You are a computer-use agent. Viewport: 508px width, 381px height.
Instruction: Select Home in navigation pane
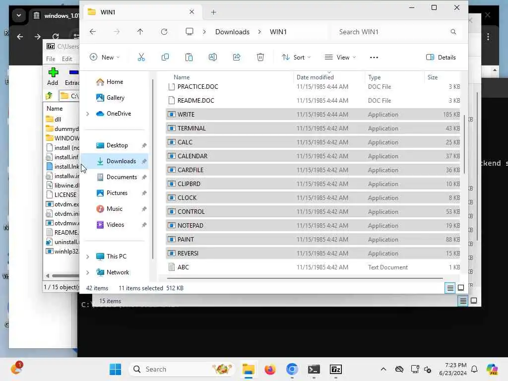115,82
